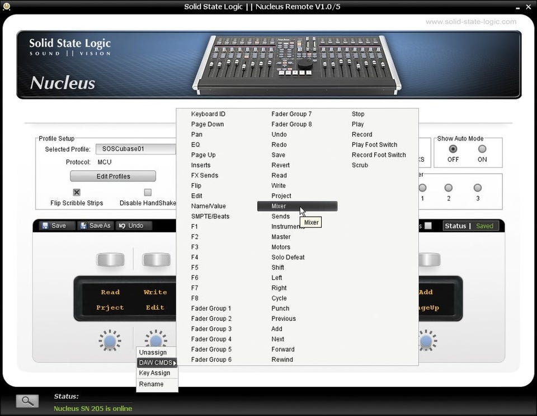Select radio option 2
The height and width of the screenshot is (416, 537).
pos(448,188)
